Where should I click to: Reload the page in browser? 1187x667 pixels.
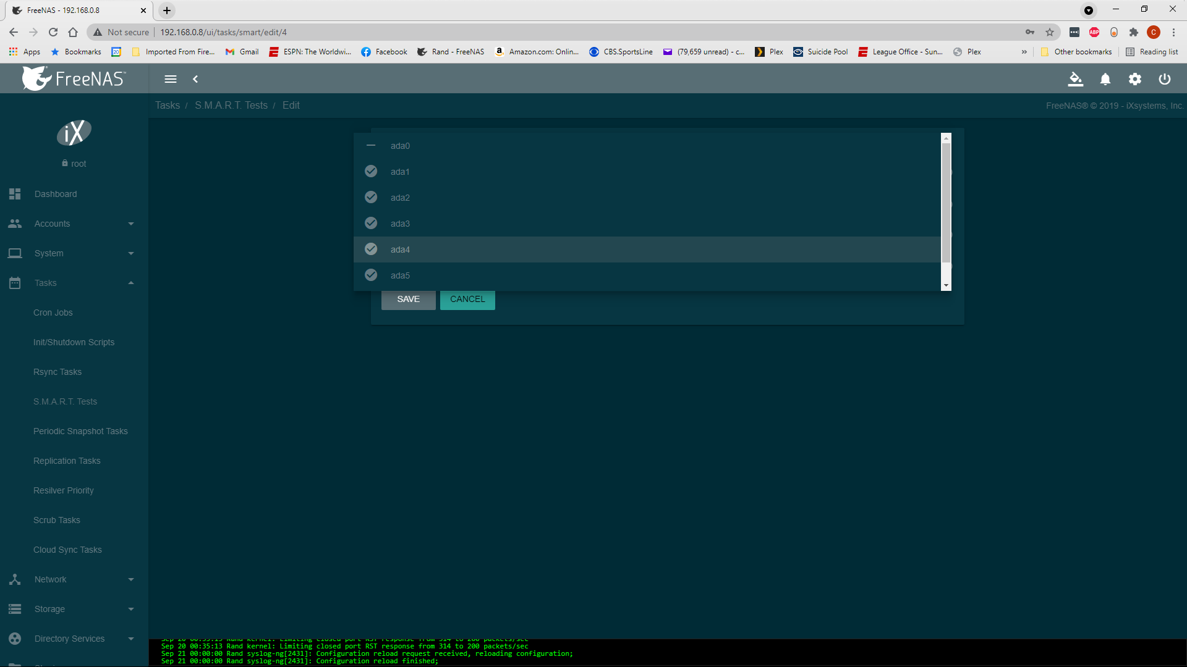click(x=53, y=32)
